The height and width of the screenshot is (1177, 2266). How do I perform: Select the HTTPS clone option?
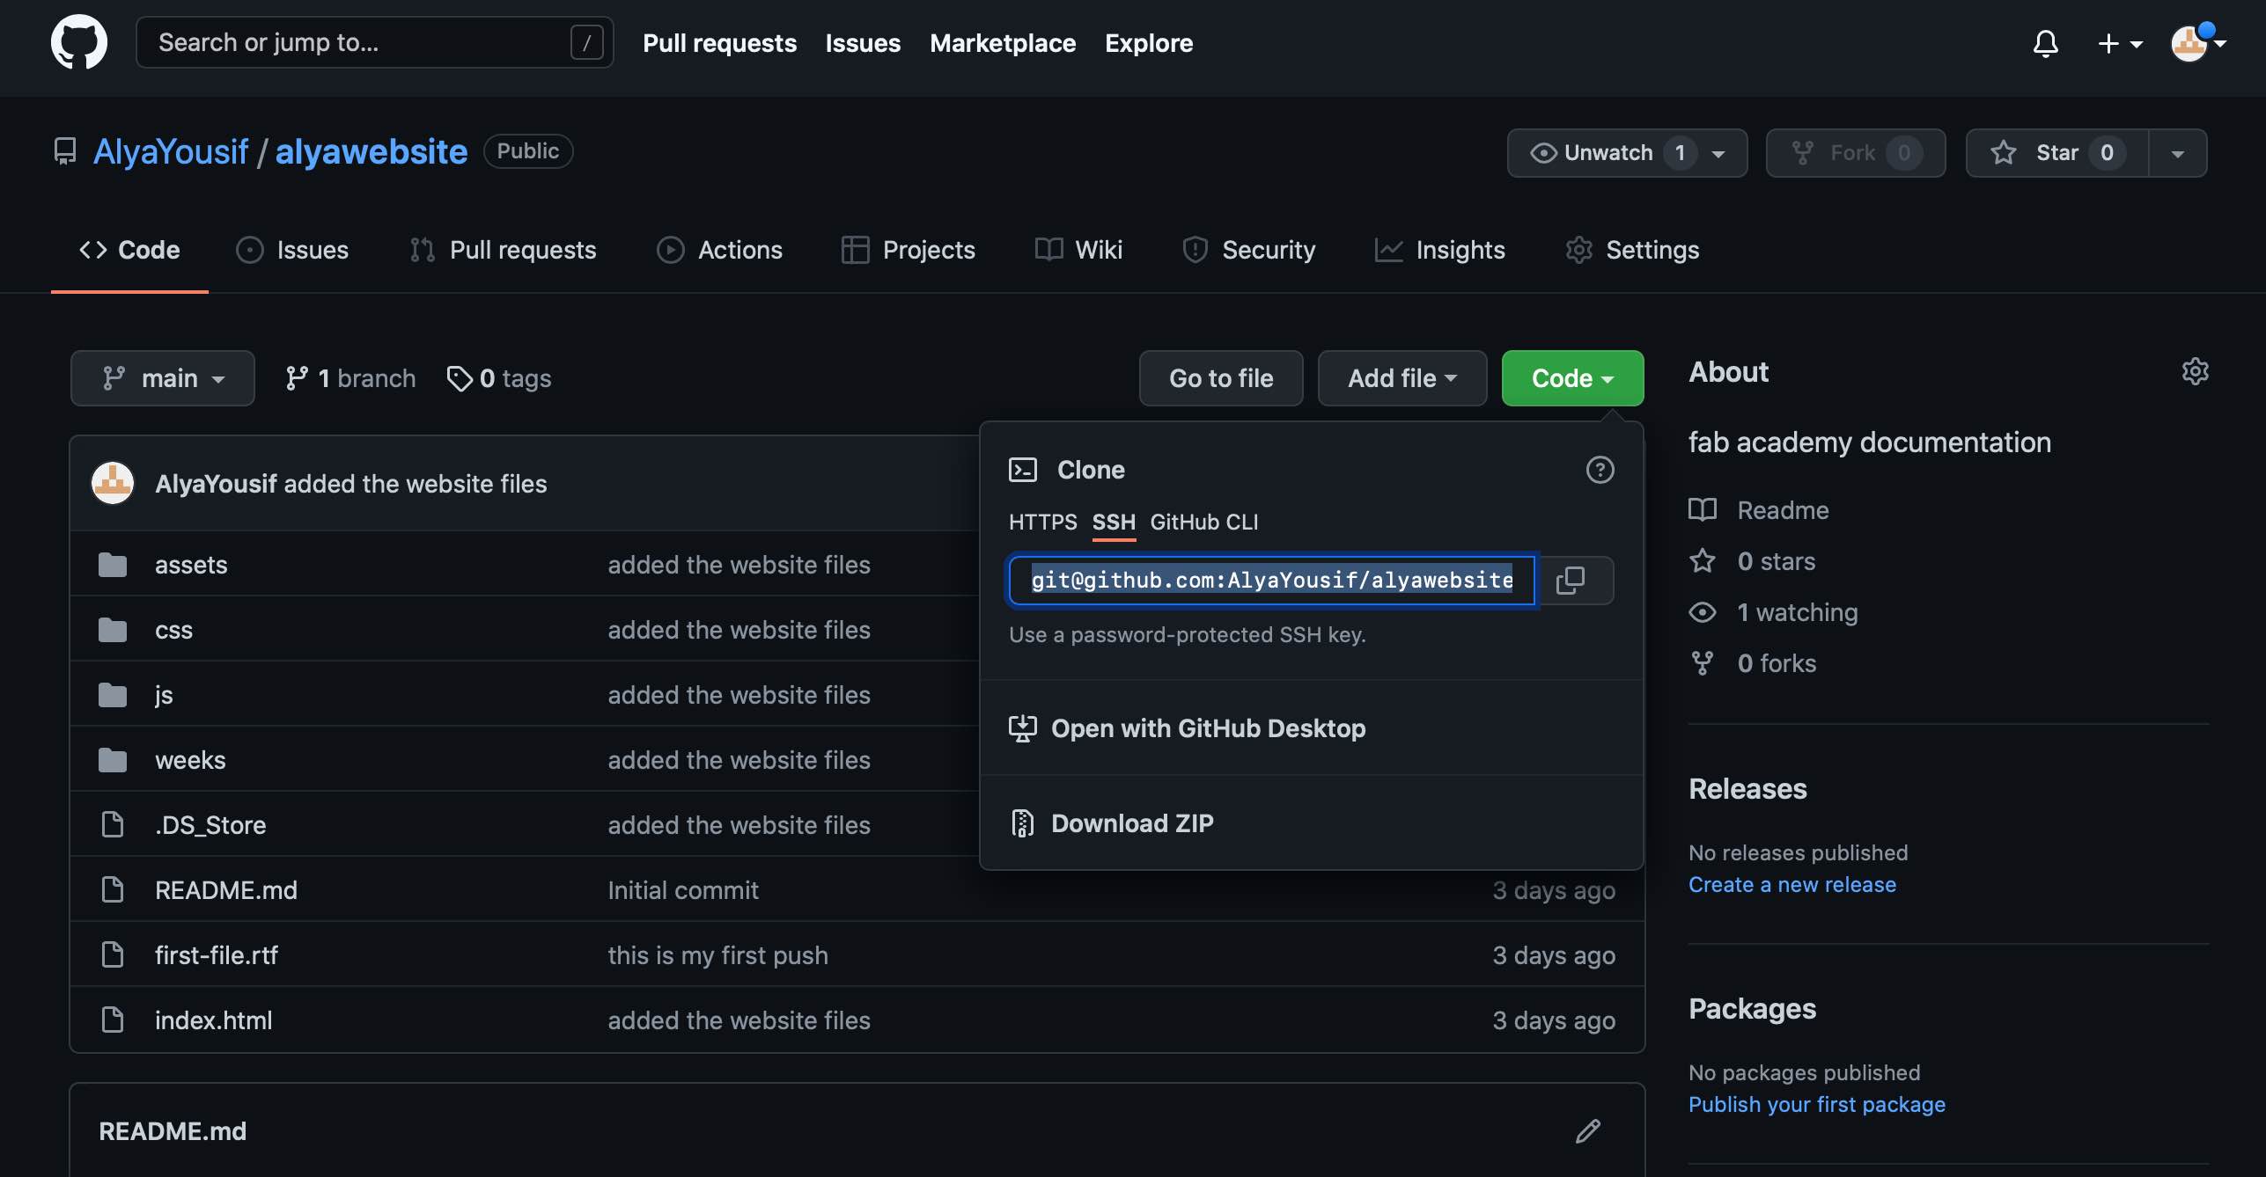point(1042,522)
